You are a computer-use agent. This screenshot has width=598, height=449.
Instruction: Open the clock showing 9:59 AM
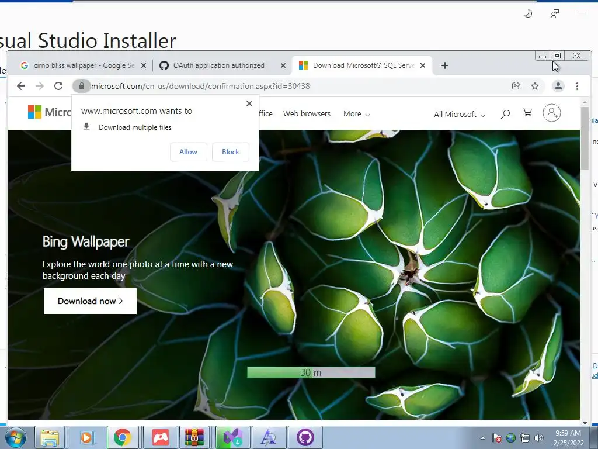pos(568,438)
